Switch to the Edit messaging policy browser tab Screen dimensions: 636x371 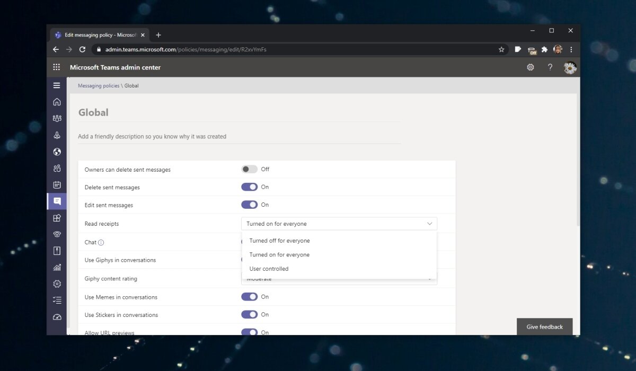[x=98, y=34]
